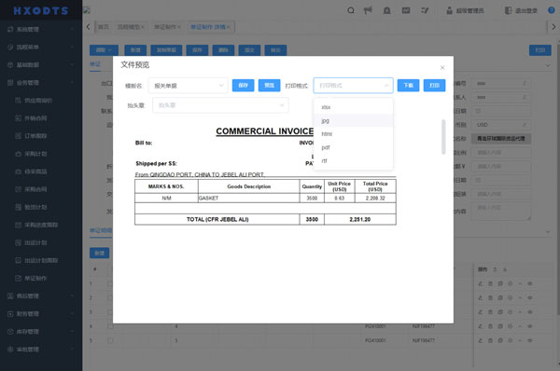Open 采购计划 from the sidebar submenu

pos(35,154)
